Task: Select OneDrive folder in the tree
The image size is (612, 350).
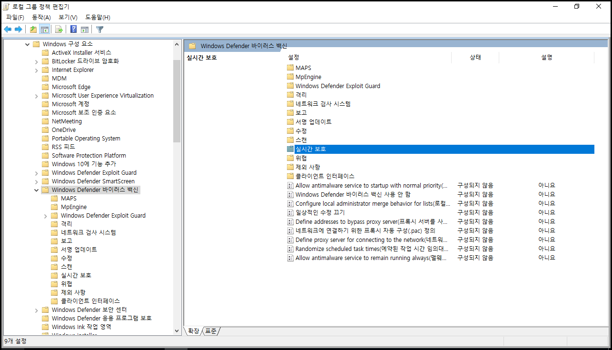Action: tap(64, 130)
